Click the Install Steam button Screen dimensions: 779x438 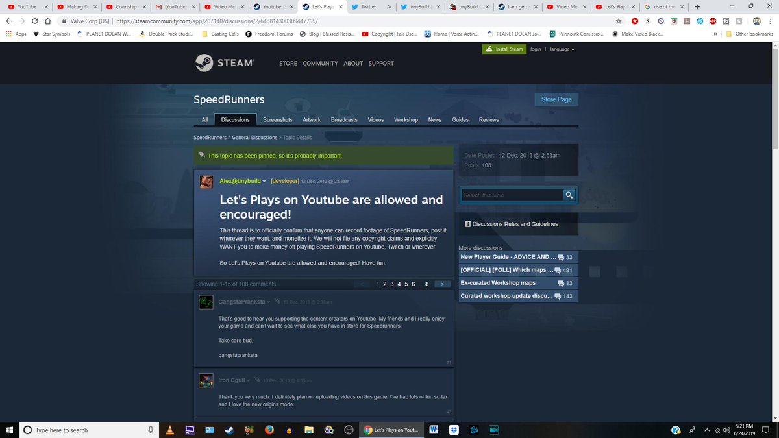click(503, 49)
